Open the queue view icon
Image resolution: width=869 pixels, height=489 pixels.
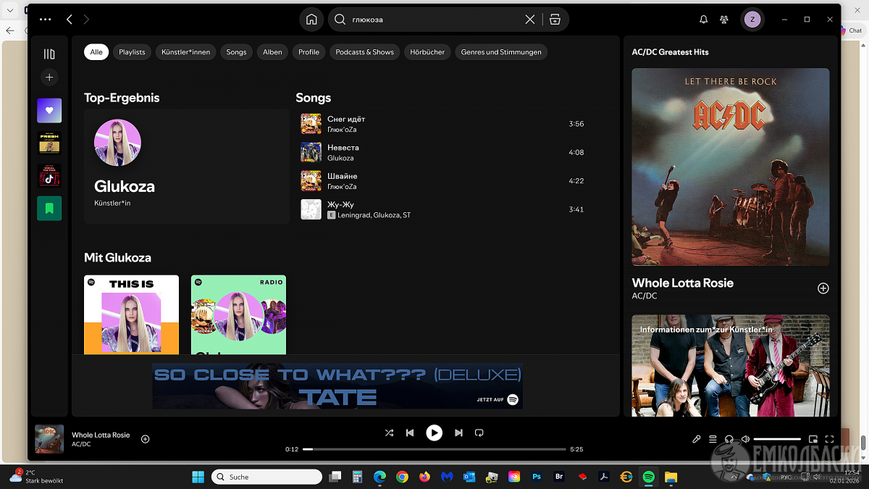pyautogui.click(x=713, y=439)
